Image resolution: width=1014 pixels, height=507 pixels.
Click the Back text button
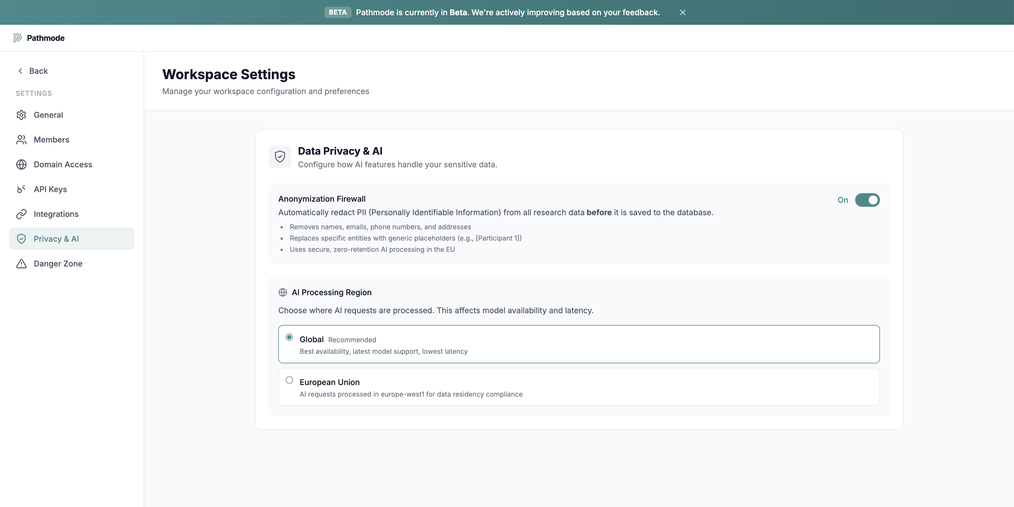[x=39, y=71]
